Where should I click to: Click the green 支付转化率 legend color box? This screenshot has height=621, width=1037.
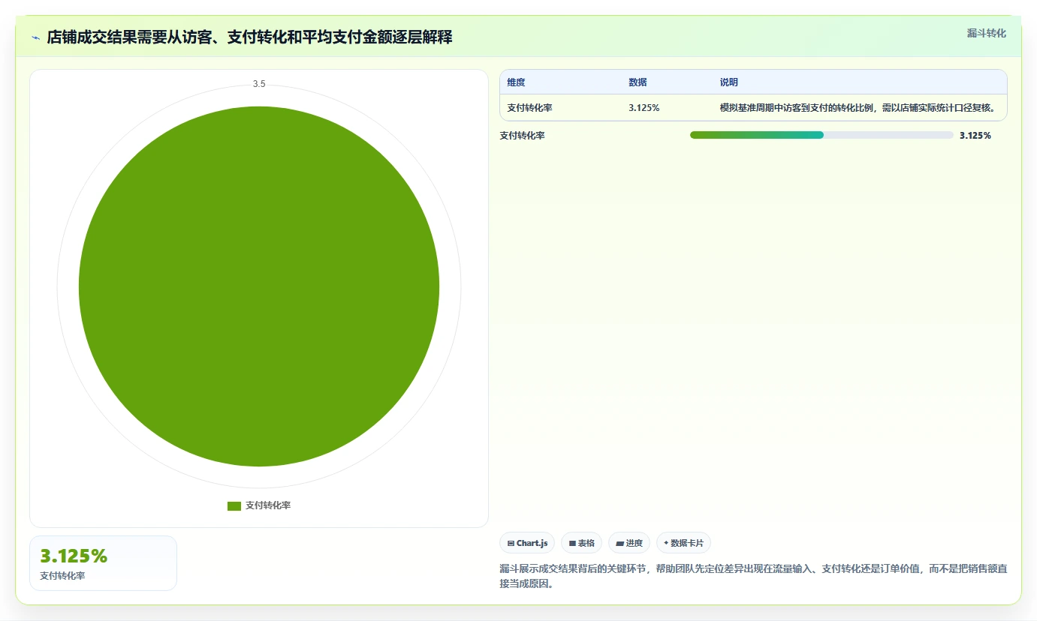(x=234, y=506)
